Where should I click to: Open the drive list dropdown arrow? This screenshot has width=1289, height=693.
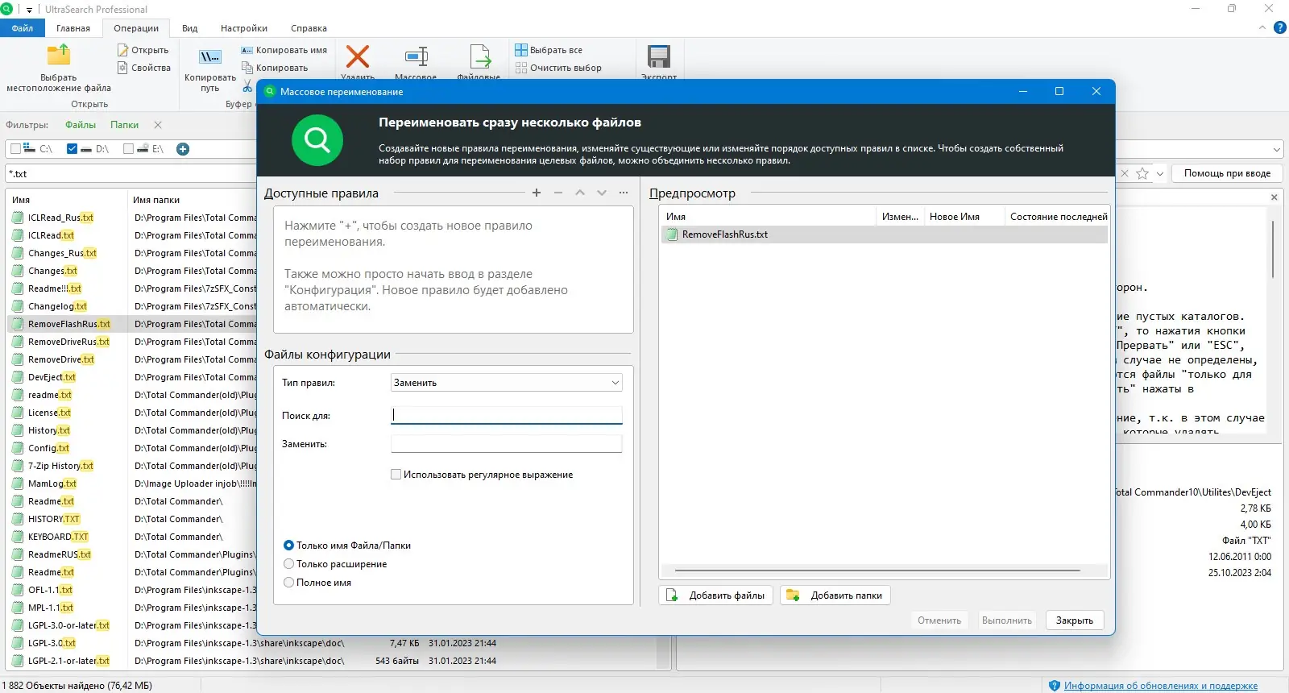(x=1277, y=149)
